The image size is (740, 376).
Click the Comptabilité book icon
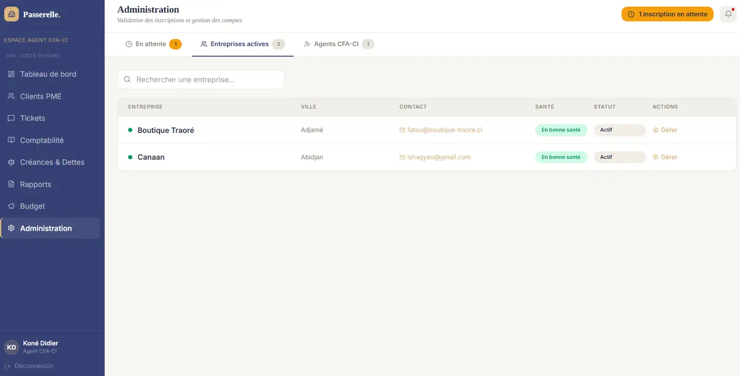coord(11,140)
